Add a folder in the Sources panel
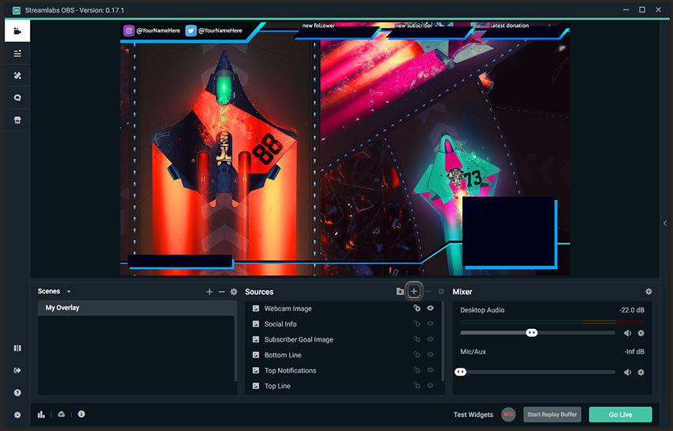The width and height of the screenshot is (673, 431). [x=400, y=292]
